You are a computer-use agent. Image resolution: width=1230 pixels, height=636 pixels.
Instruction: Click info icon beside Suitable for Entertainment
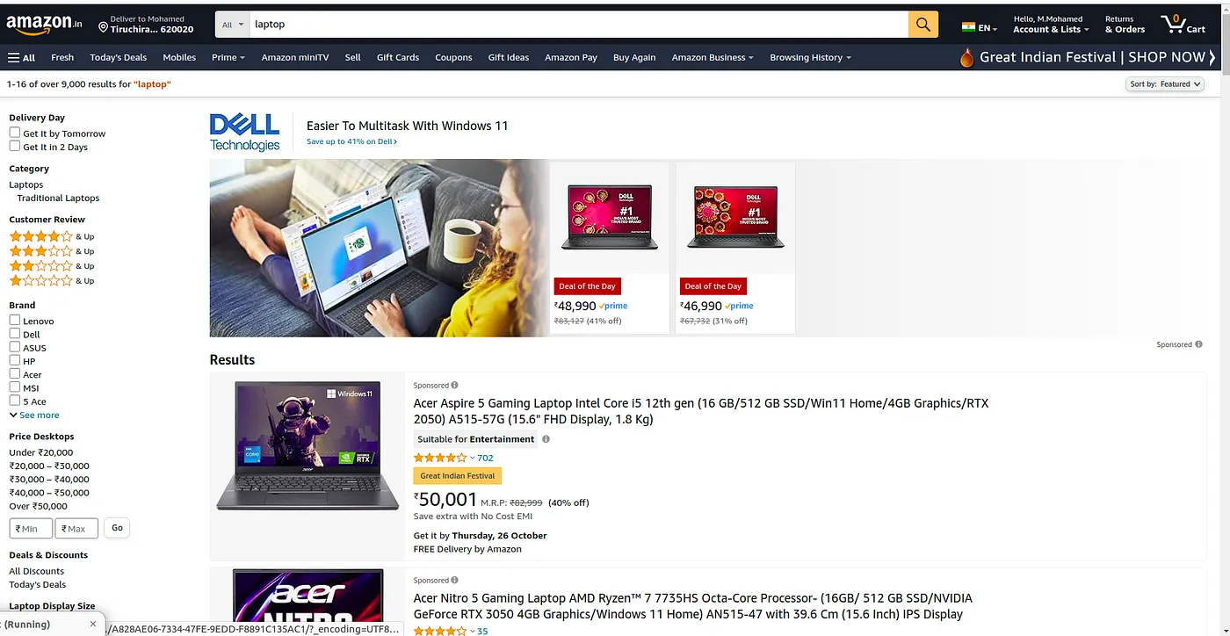[546, 439]
